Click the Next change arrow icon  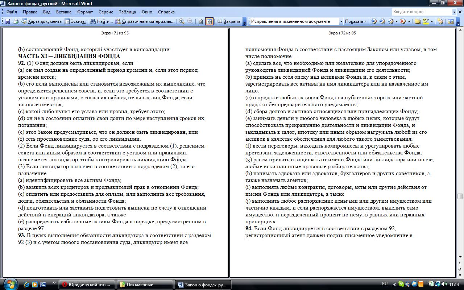click(x=382, y=21)
